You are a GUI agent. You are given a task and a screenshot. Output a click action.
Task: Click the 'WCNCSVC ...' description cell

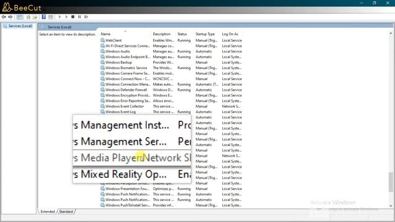pyautogui.click(x=163, y=79)
